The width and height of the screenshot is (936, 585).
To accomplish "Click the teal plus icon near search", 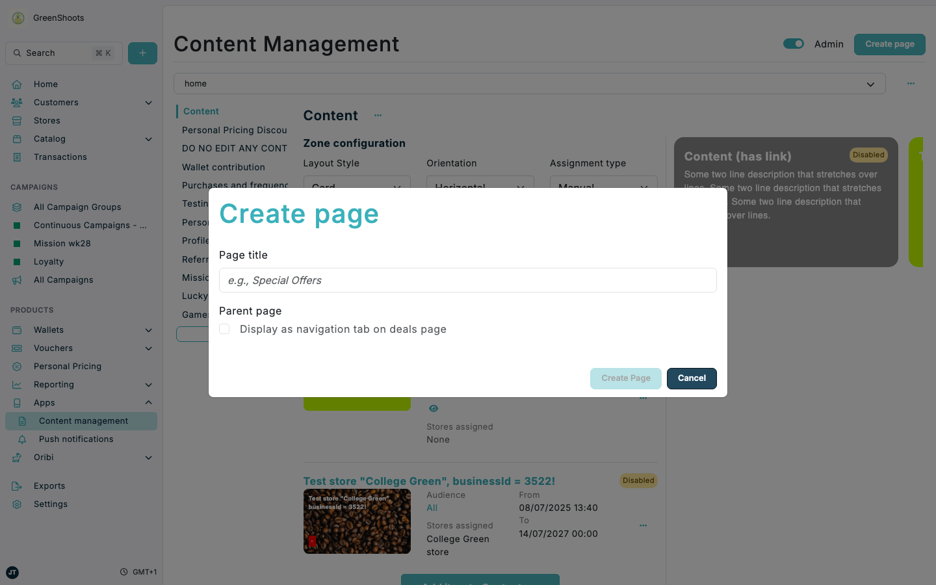I will coord(142,53).
